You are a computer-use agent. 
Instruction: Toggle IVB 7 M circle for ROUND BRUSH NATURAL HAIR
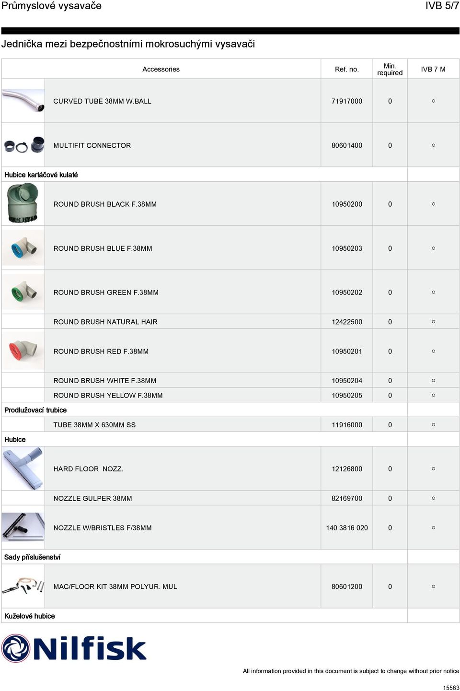click(x=433, y=322)
